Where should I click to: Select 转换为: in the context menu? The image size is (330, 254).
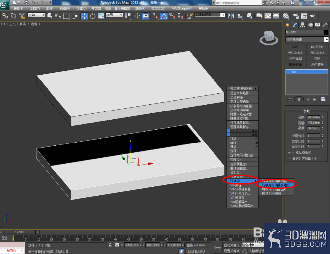point(243,181)
